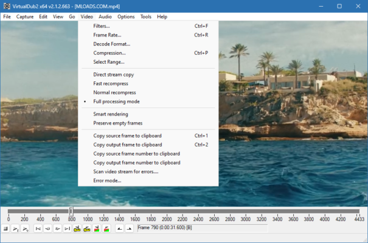Copy source frame to clipboard
Image resolution: width=368 pixels, height=243 pixels.
[148, 135]
